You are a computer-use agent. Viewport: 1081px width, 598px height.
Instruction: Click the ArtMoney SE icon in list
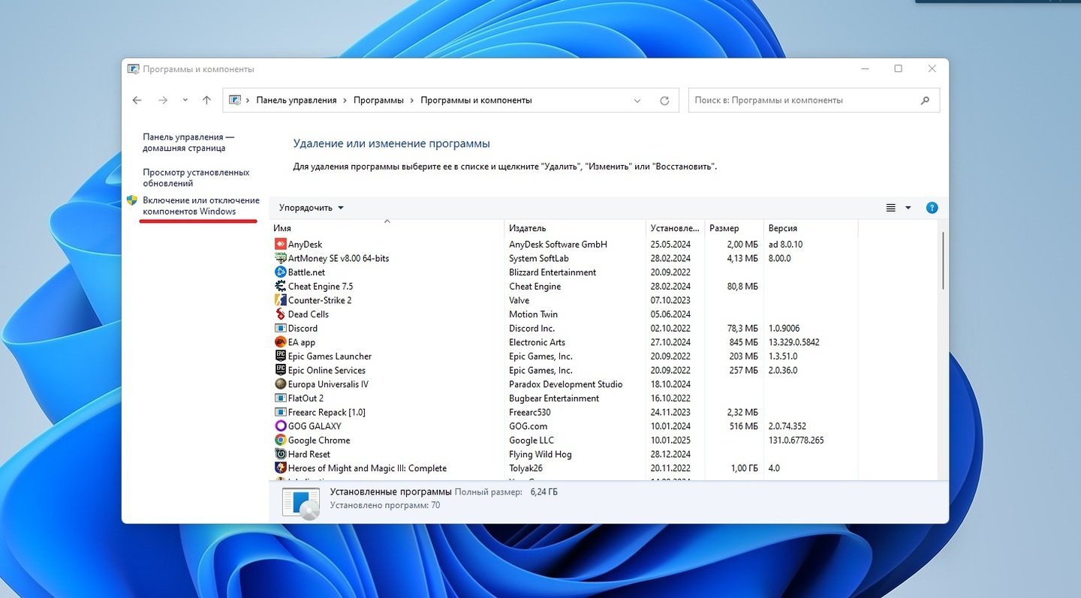(281, 258)
